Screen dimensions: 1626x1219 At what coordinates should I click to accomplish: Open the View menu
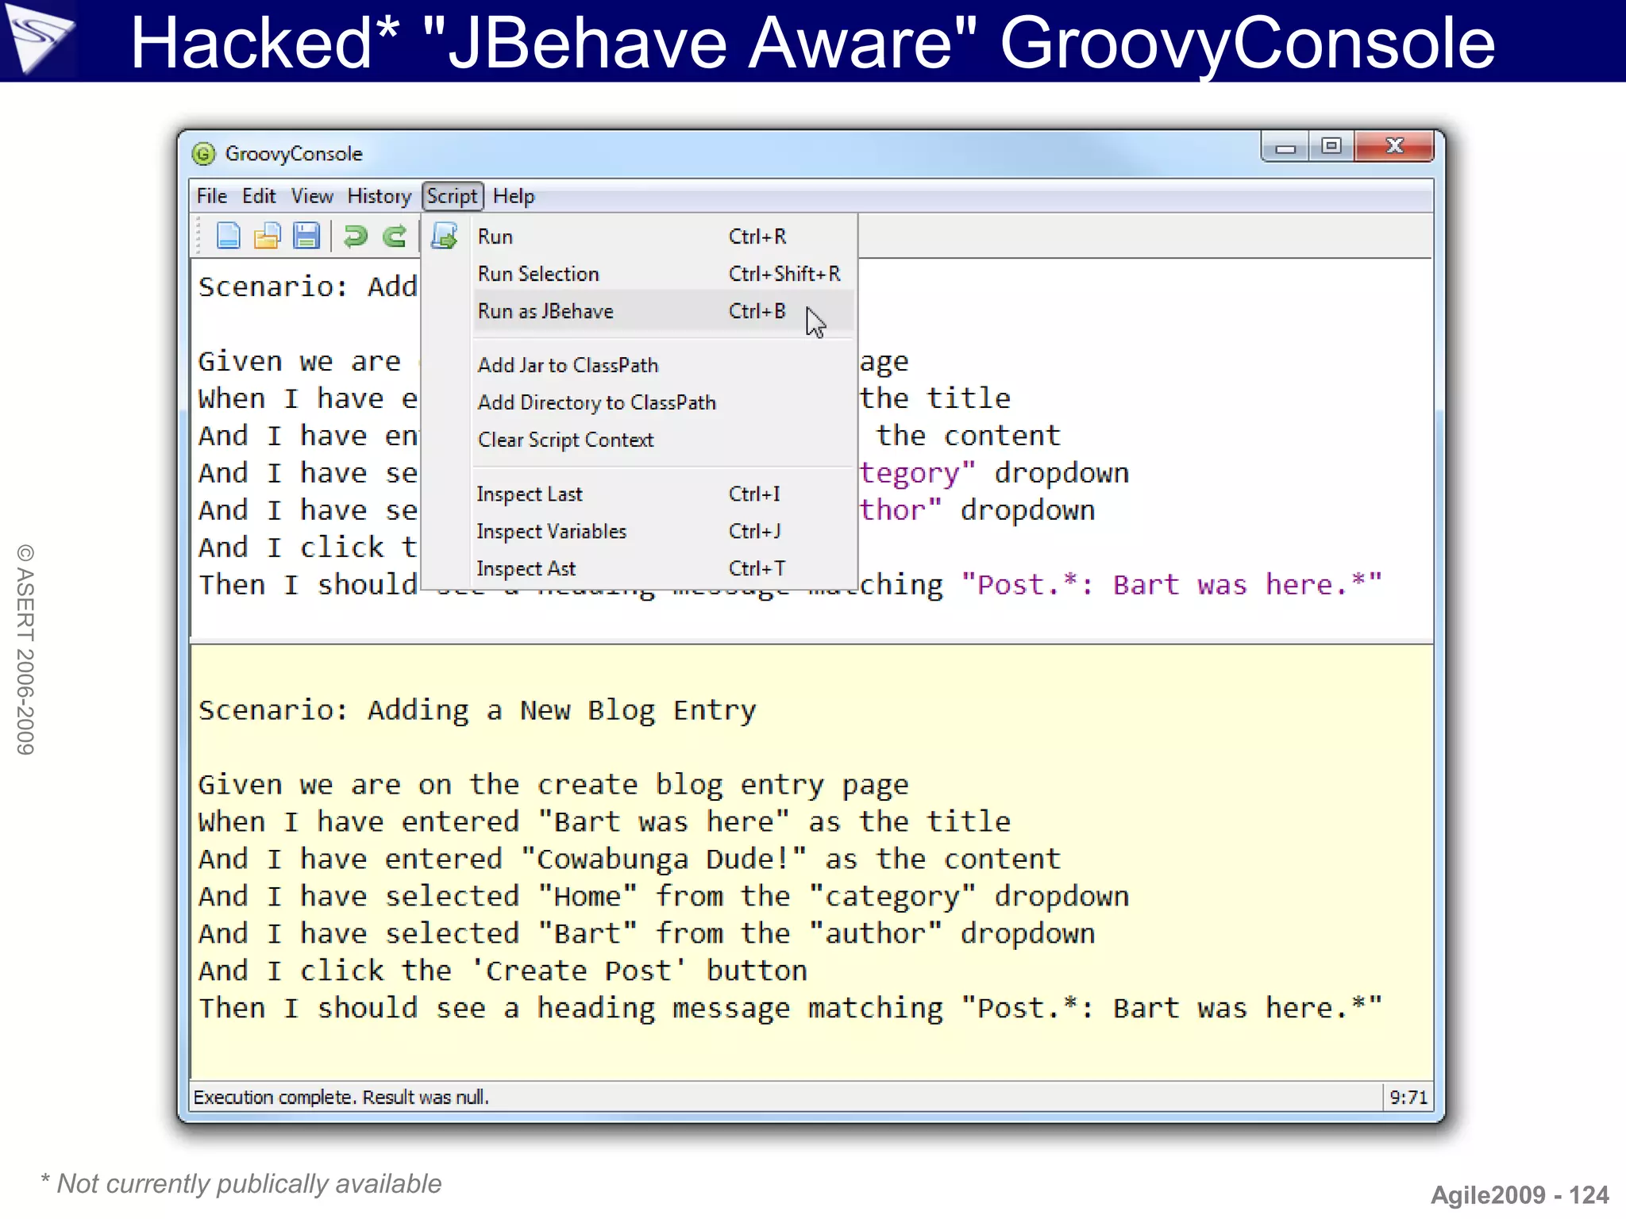tap(312, 196)
